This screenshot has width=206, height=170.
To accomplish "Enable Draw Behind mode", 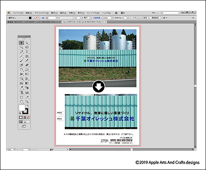I will tap(24, 122).
